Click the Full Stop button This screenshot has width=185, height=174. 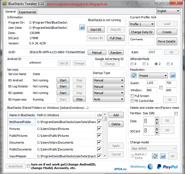(116, 38)
